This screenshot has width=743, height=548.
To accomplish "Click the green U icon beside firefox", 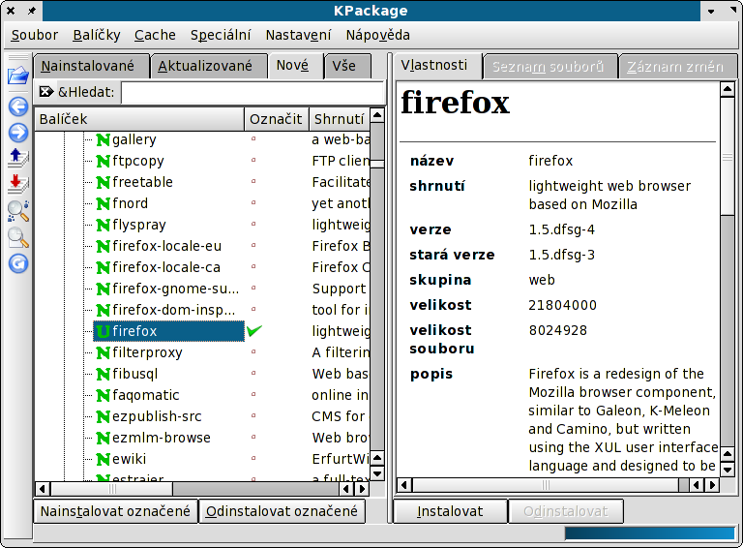I will coord(103,331).
